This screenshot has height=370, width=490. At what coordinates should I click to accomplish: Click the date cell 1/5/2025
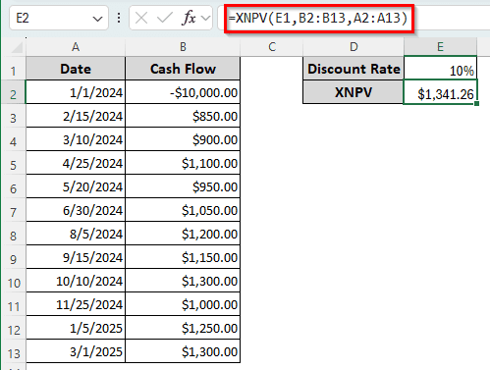pos(76,328)
